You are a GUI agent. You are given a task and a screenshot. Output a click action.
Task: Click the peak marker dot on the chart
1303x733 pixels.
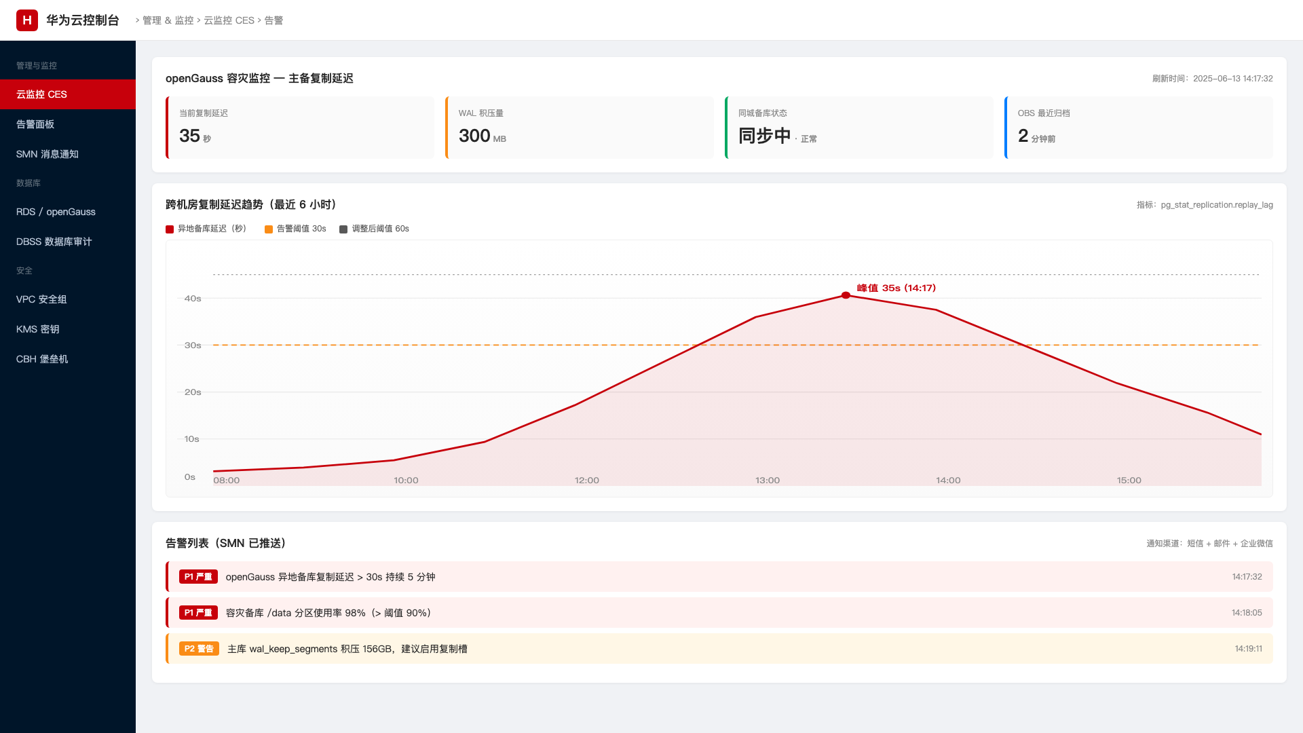(x=846, y=295)
